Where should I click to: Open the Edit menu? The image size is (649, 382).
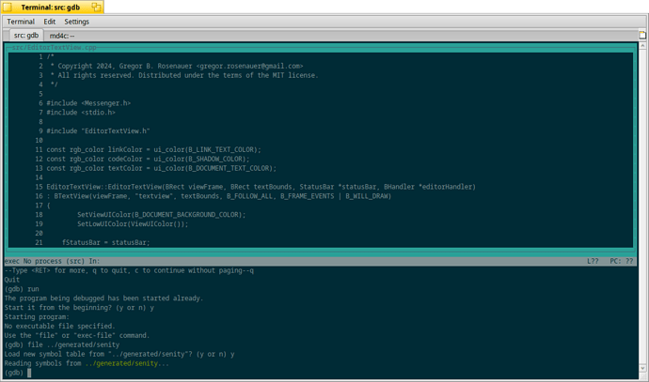(49, 22)
